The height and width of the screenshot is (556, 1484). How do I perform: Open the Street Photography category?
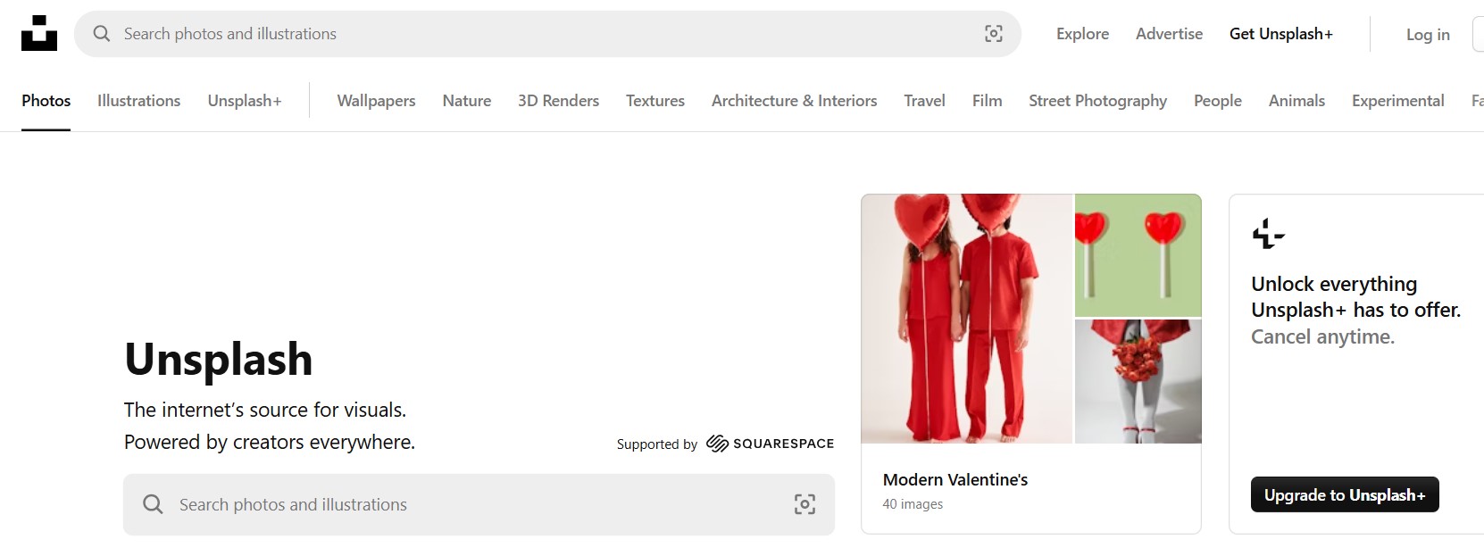[x=1097, y=101]
